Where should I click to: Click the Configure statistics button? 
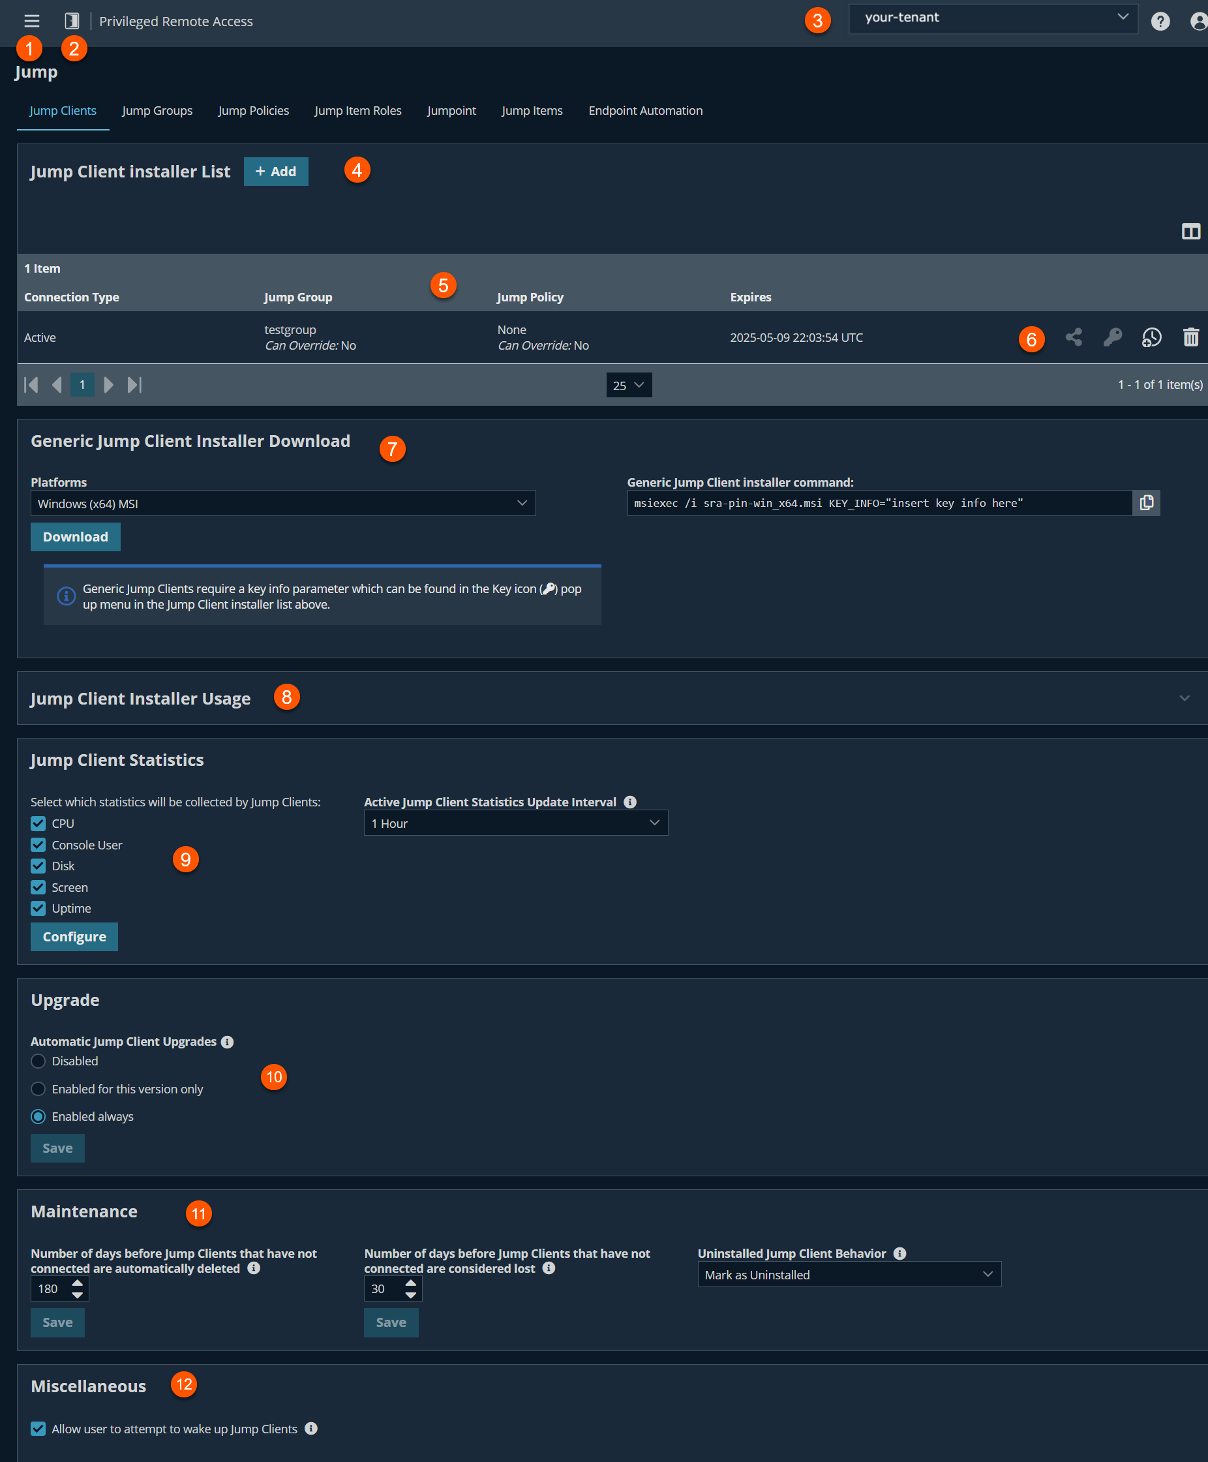click(74, 937)
